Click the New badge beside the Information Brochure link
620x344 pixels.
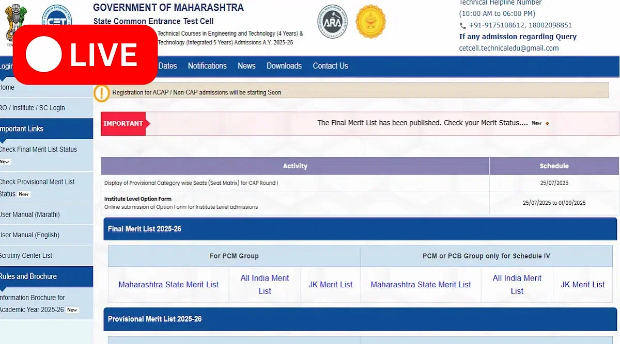72,310
